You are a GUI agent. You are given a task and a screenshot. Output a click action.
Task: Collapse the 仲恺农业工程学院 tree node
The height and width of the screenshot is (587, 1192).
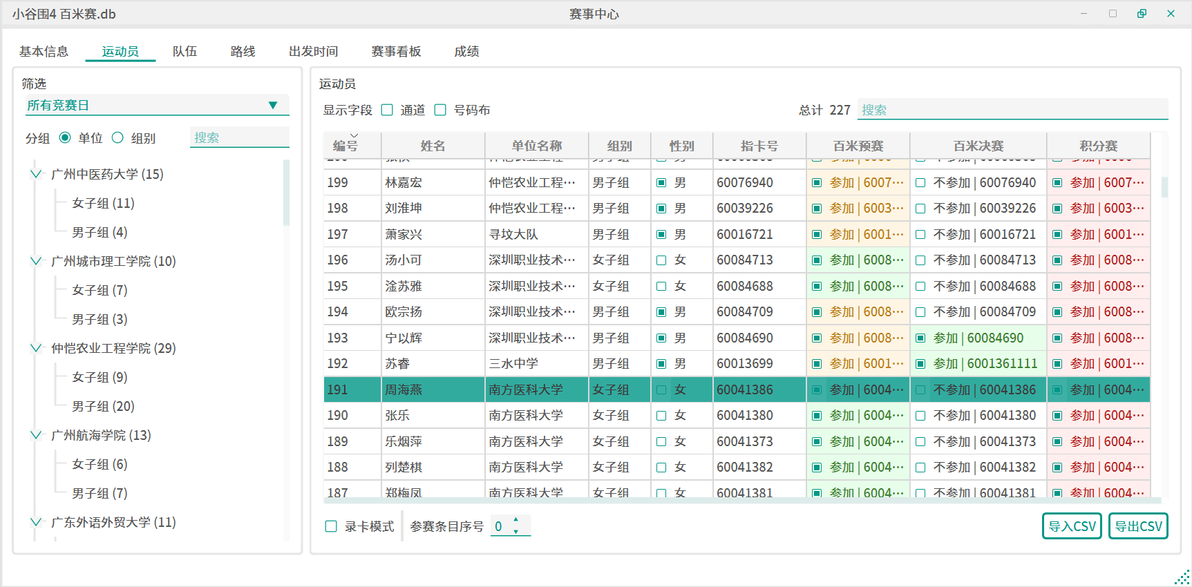36,348
